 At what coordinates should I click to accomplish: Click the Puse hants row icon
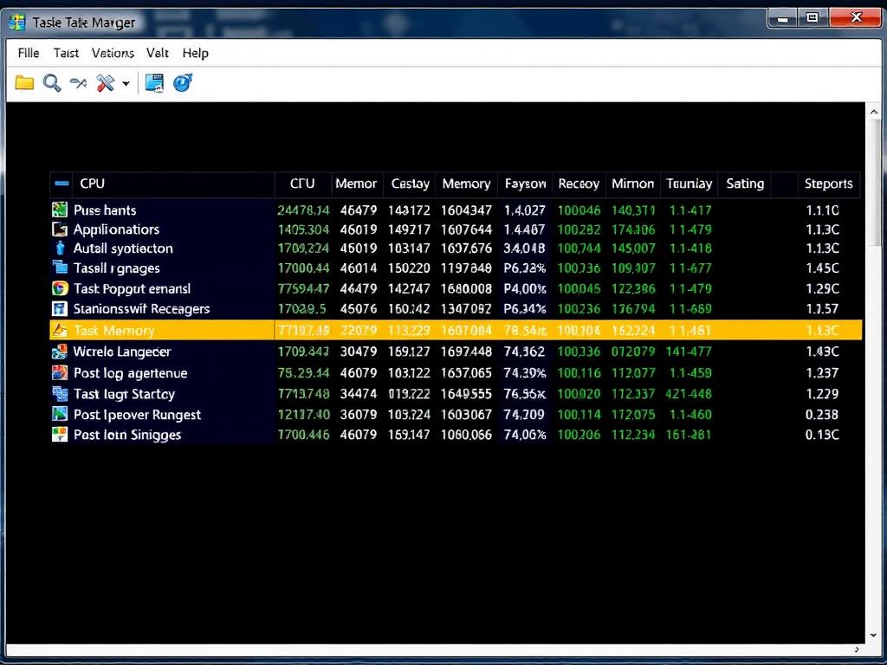[x=60, y=210]
